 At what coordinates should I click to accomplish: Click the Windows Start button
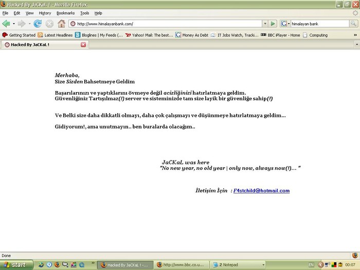pos(17,265)
